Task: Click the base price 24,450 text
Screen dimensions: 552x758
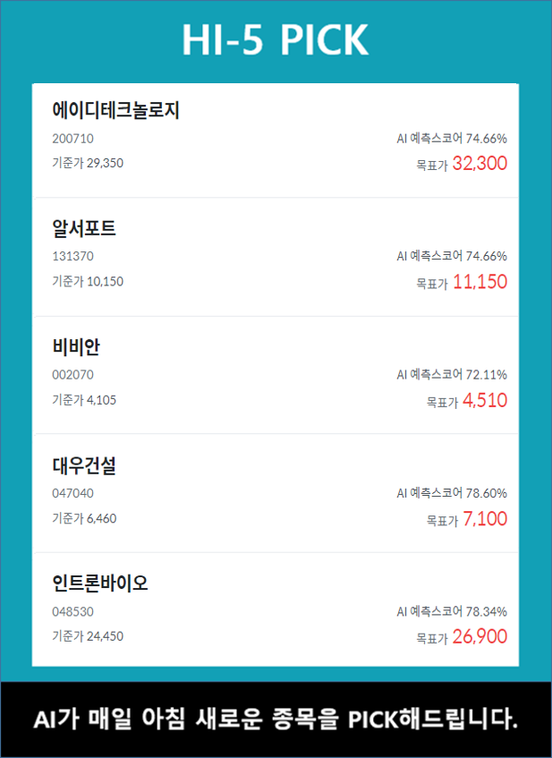Action: pyautogui.click(x=88, y=636)
